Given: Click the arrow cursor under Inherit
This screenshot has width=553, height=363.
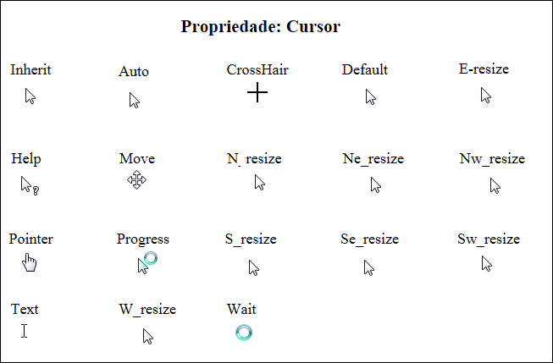Looking at the screenshot, I should click(x=30, y=96).
